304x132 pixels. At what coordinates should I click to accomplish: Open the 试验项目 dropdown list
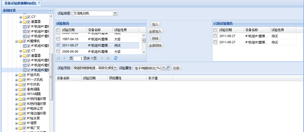115,68
